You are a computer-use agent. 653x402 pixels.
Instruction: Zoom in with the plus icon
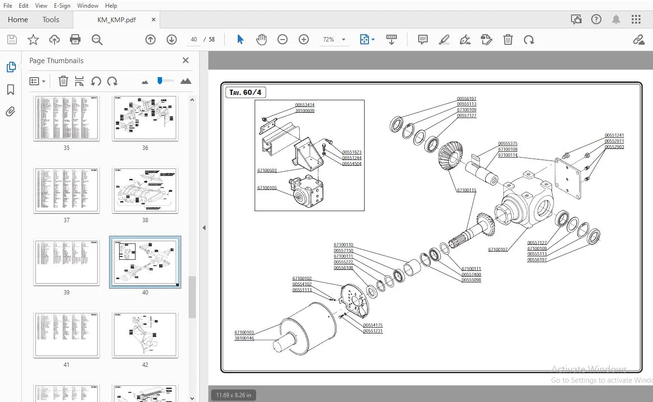pyautogui.click(x=304, y=40)
